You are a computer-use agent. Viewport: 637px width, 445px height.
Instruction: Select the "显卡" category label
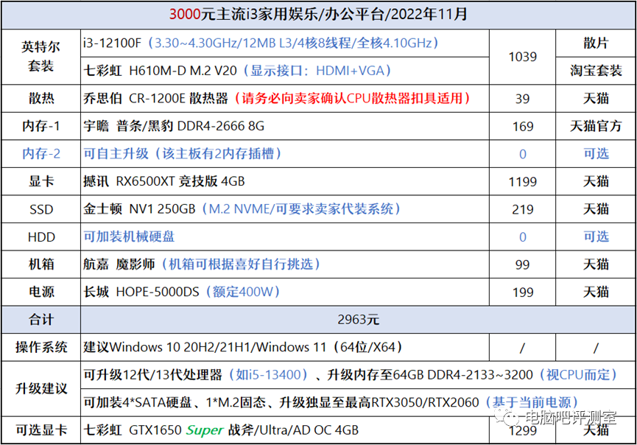(41, 181)
